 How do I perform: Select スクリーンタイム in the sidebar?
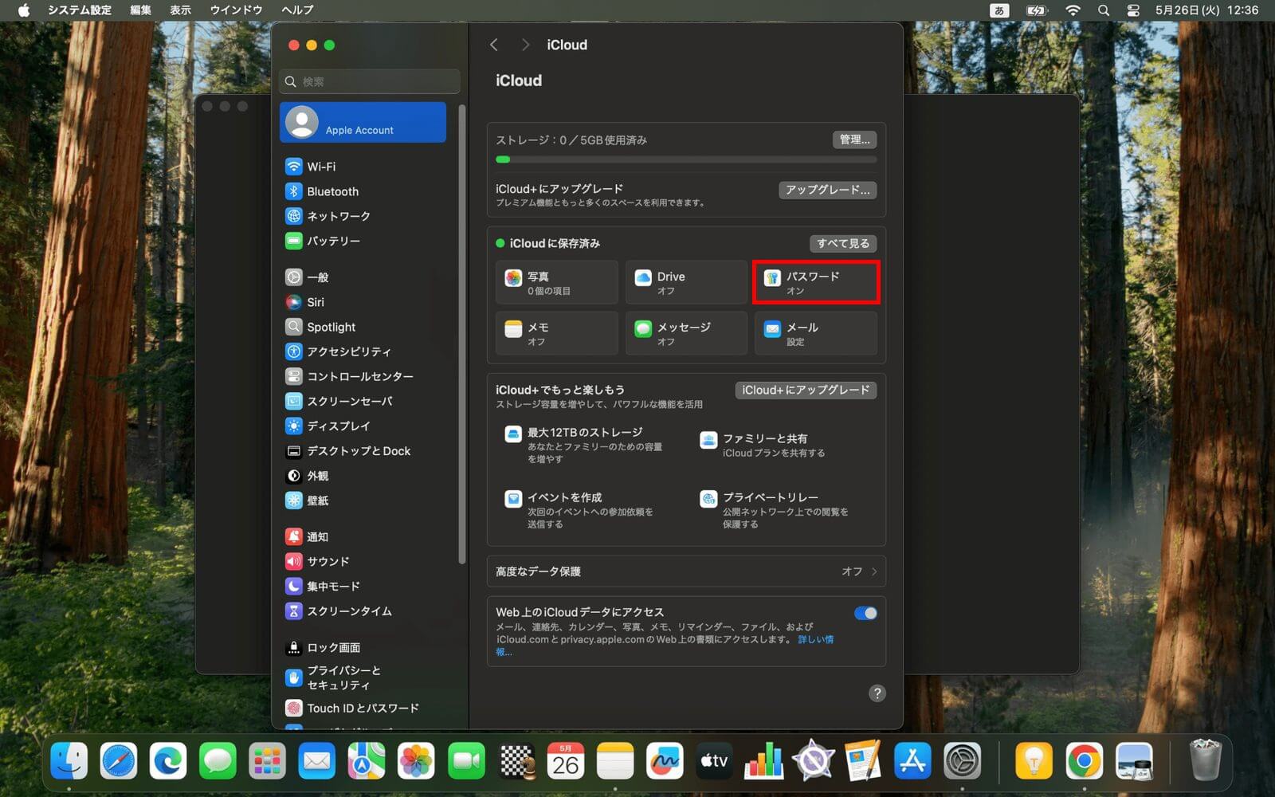coord(363,611)
